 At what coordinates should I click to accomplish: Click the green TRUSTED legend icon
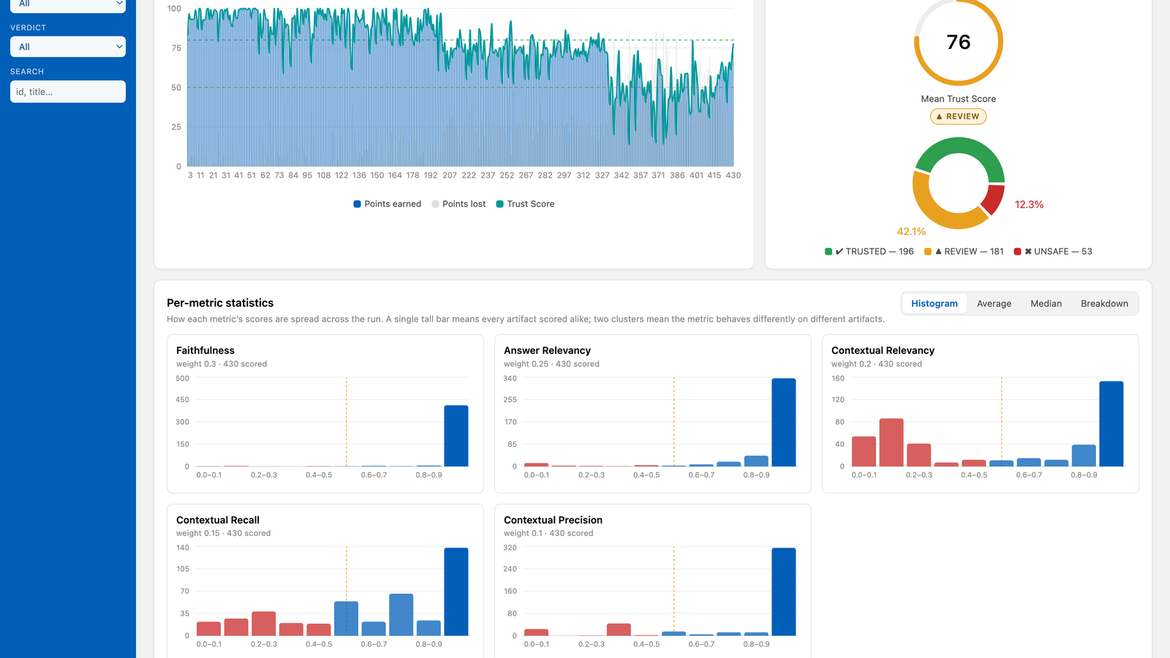coord(829,252)
